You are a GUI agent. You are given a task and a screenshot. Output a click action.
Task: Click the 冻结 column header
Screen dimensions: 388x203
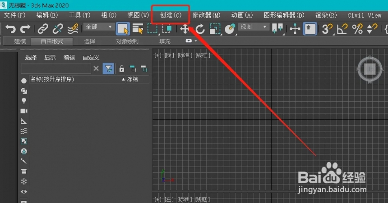point(138,79)
